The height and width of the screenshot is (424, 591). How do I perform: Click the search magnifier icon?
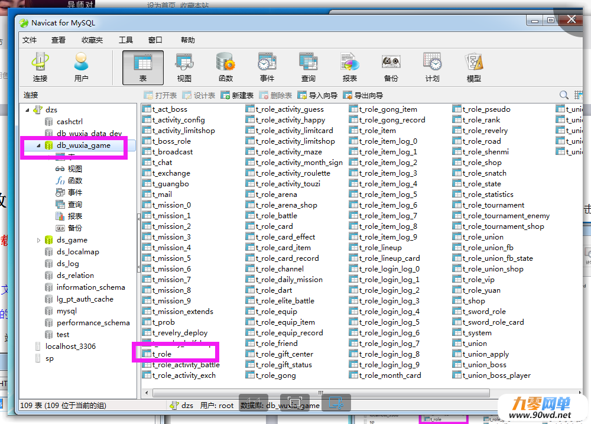click(x=564, y=95)
